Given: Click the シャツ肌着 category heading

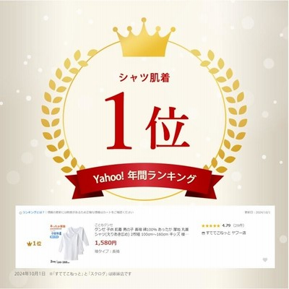Looking at the screenshot, I should coord(144,77).
